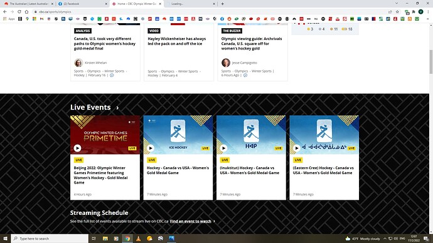Go back with the browser back arrow
Viewport: 433px width, 243px height.
click(5, 11)
